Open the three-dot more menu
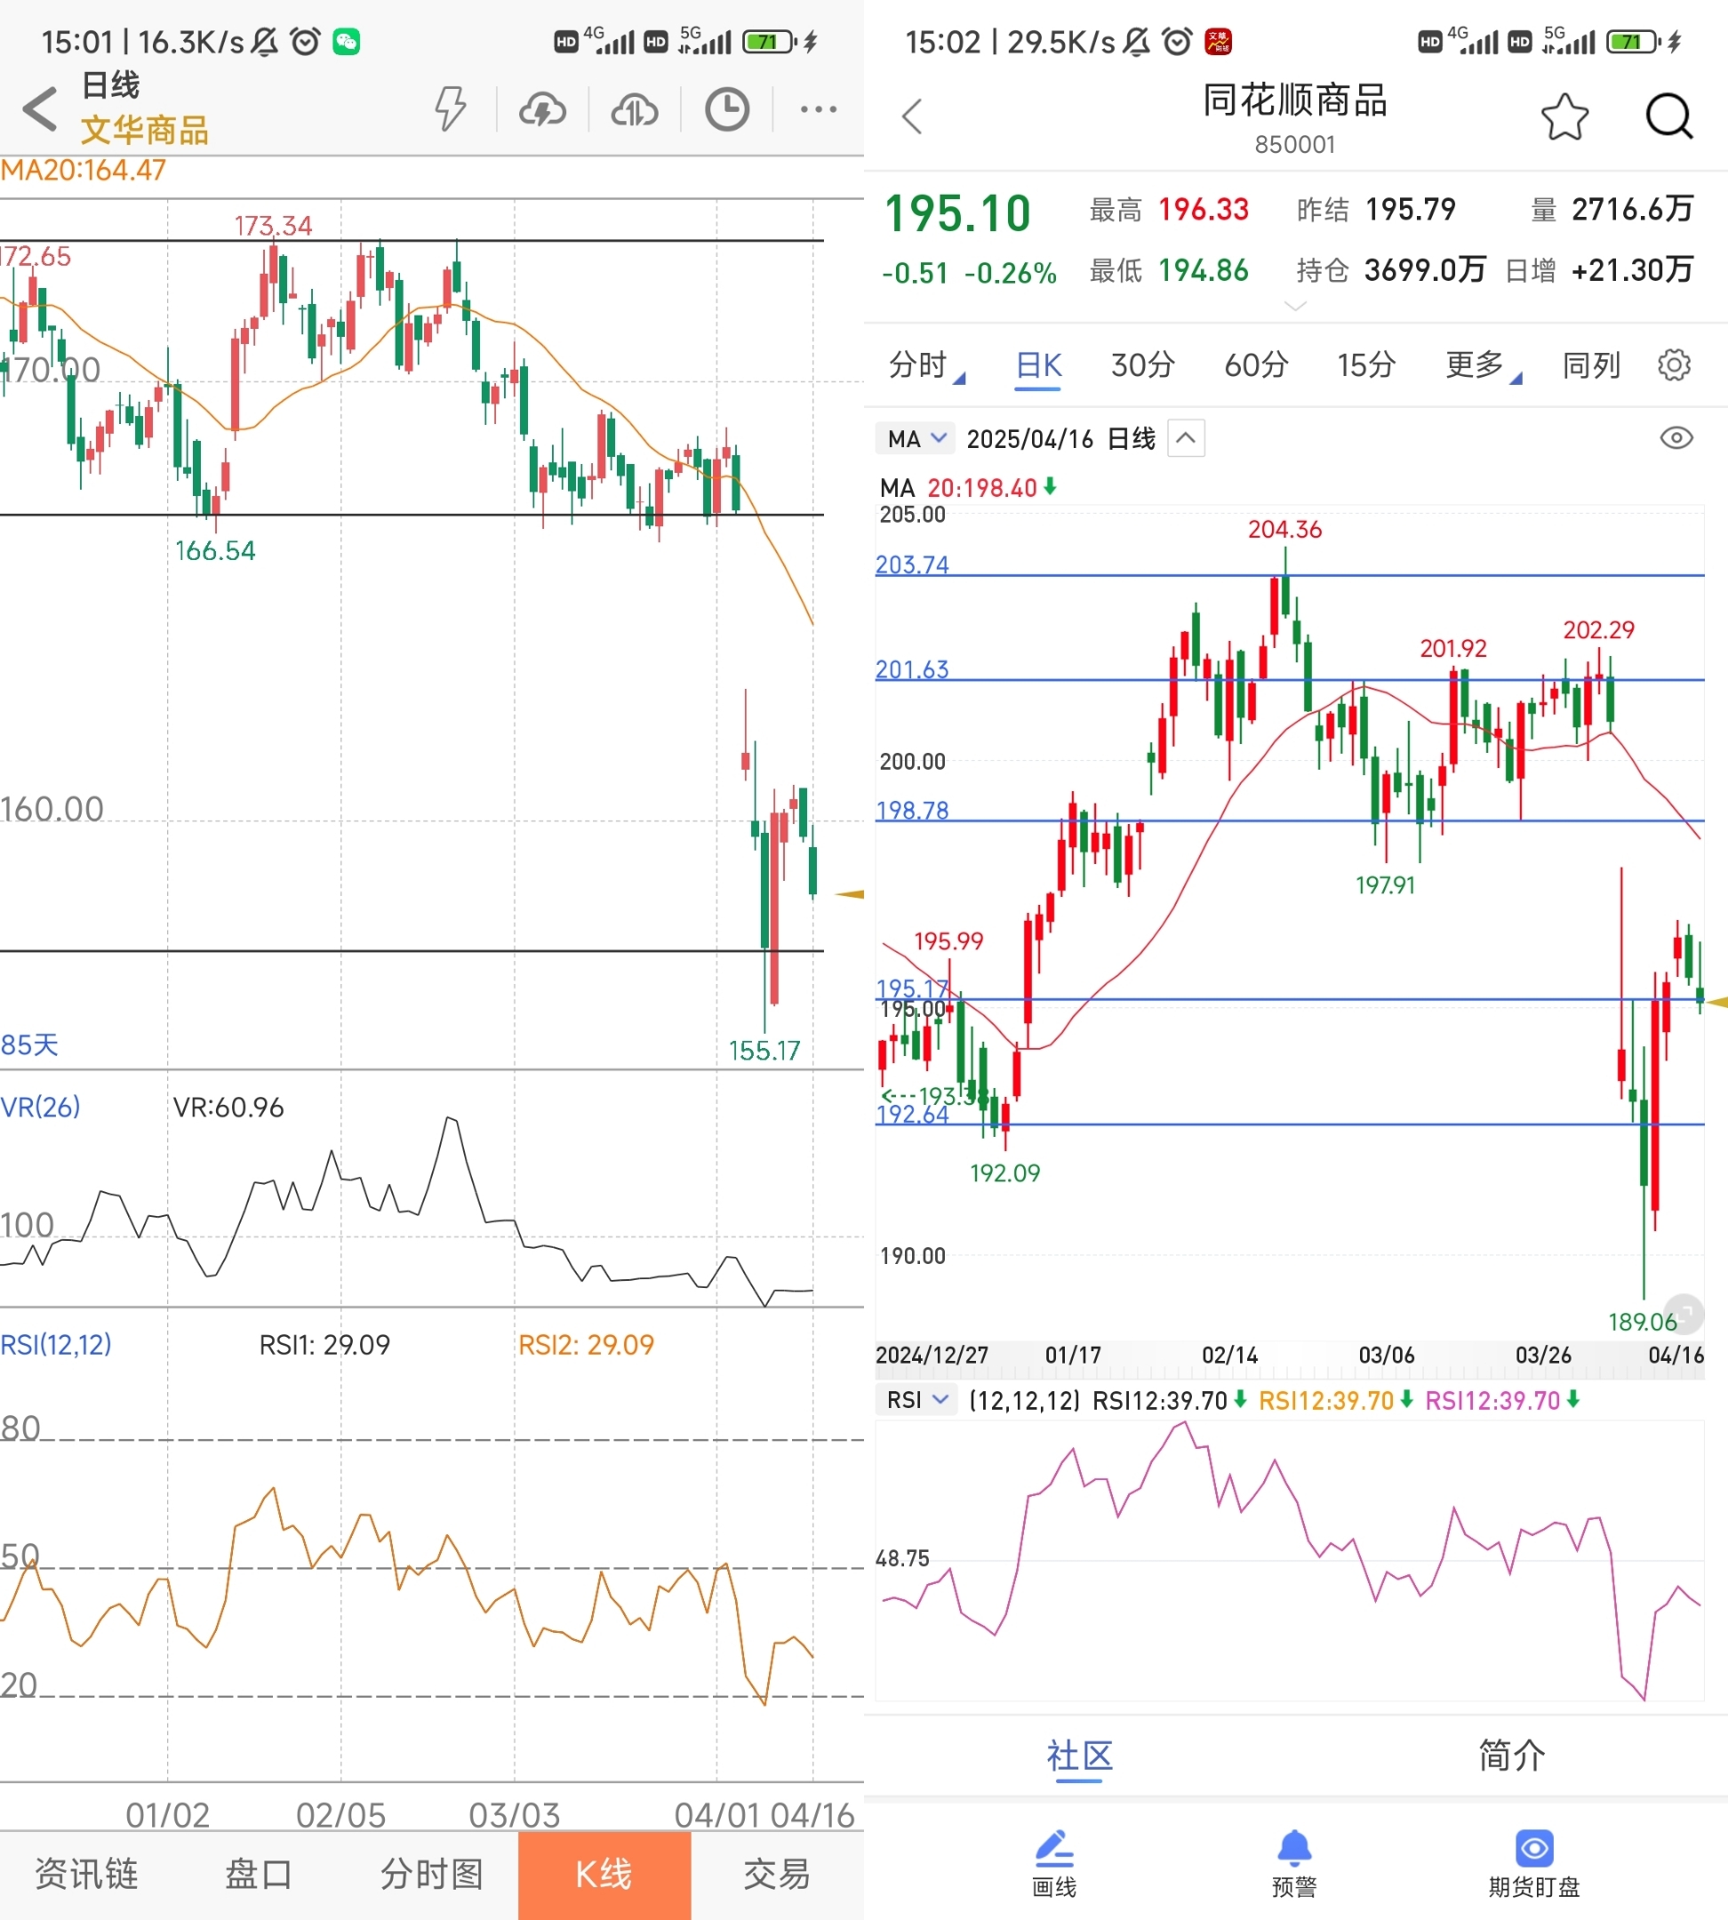Image resolution: width=1728 pixels, height=1920 pixels. coord(818,109)
